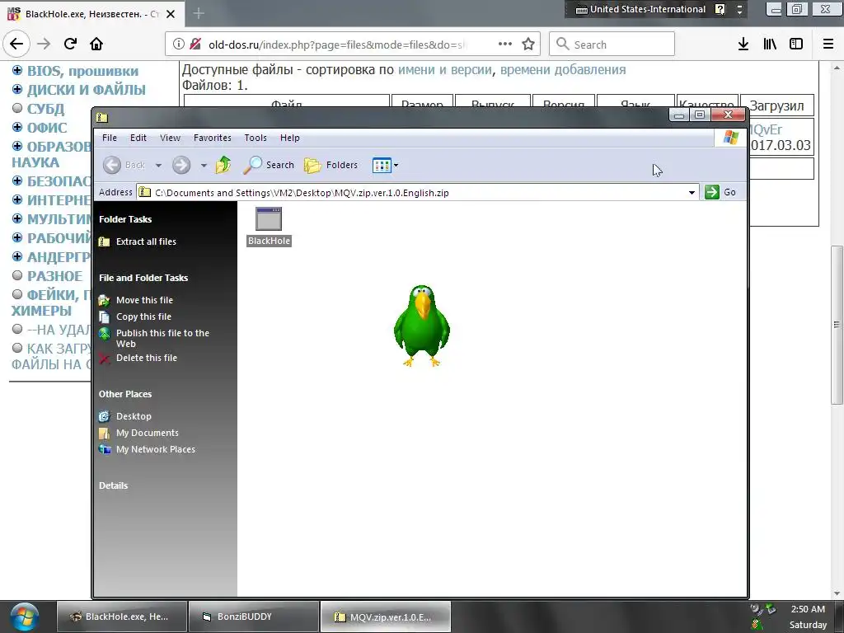
Task: Open the Favorites menu in Explorer
Action: [213, 138]
